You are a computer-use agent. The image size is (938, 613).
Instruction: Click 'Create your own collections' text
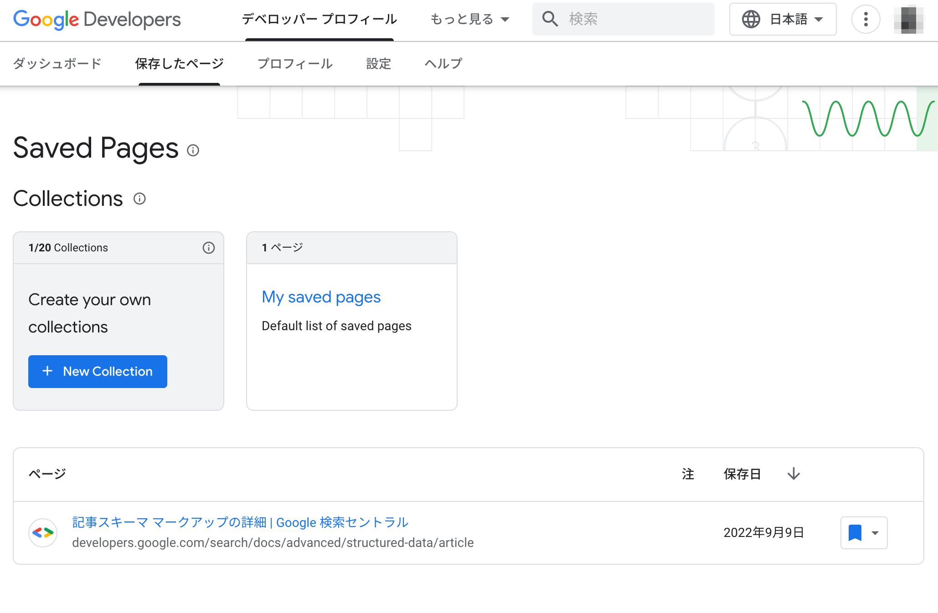point(90,313)
